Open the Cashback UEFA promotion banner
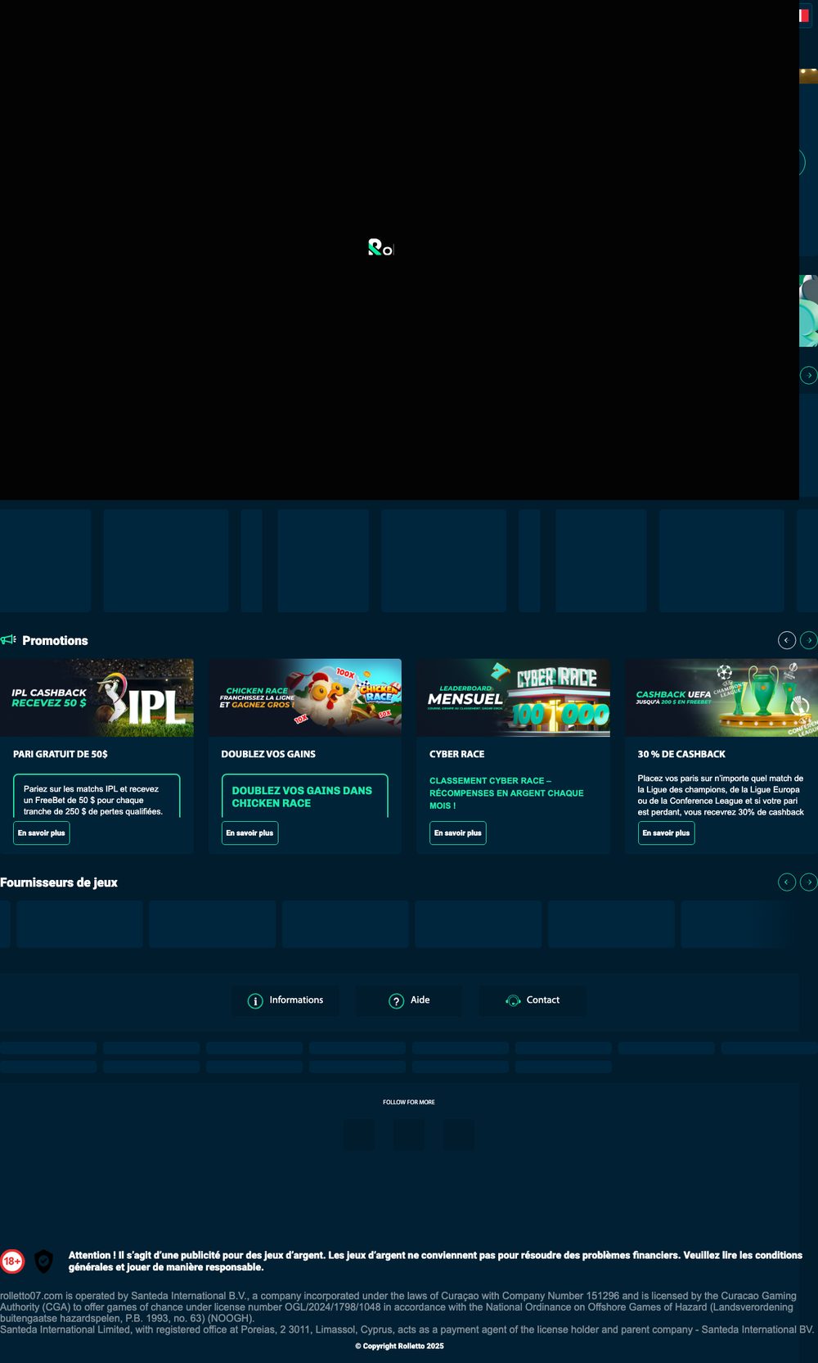This screenshot has height=1363, width=818. [721, 697]
